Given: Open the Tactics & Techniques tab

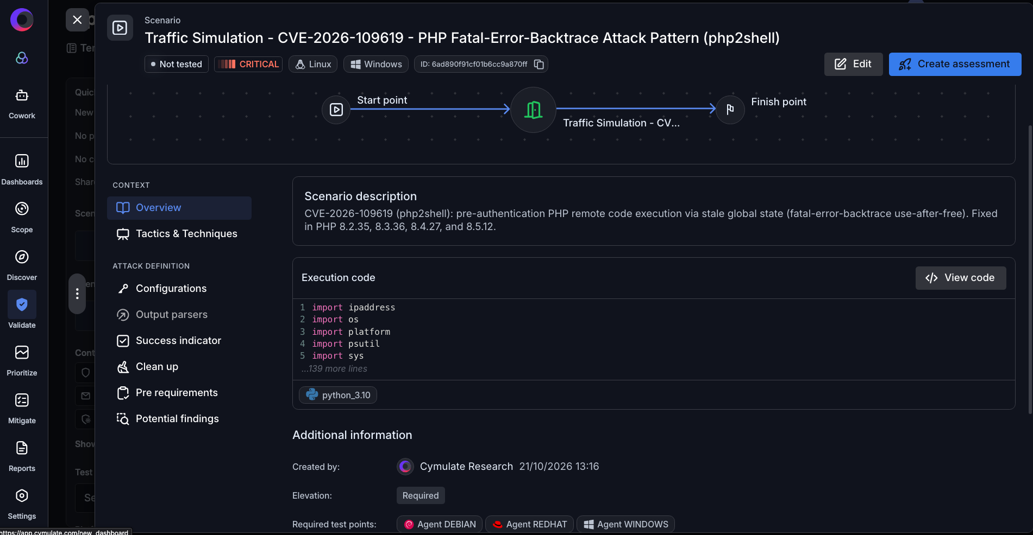Looking at the screenshot, I should pyautogui.click(x=179, y=234).
